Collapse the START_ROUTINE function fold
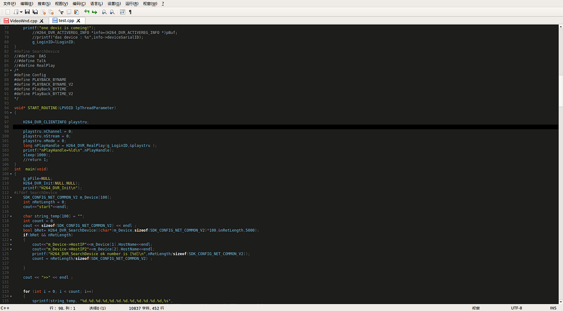The image size is (563, 311). pos(11,112)
